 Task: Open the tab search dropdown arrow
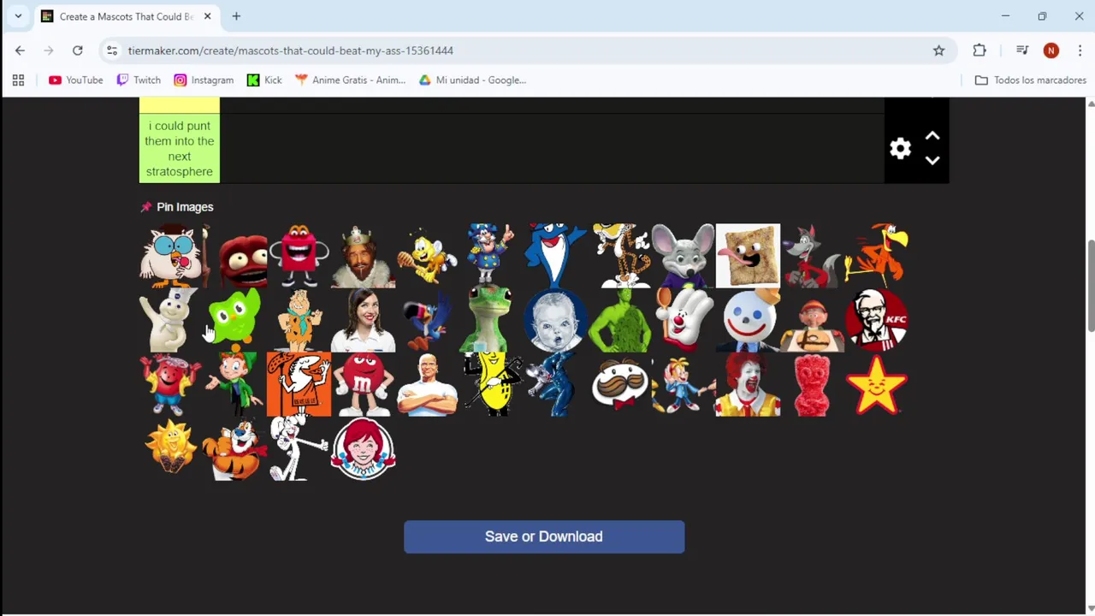[x=18, y=16]
